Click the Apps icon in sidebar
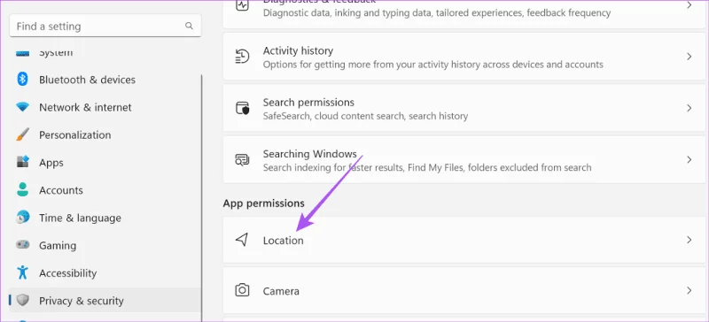 pyautogui.click(x=22, y=162)
